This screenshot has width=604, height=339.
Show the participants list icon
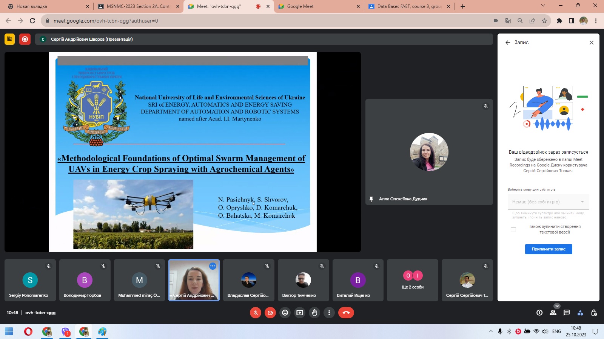coord(553,313)
